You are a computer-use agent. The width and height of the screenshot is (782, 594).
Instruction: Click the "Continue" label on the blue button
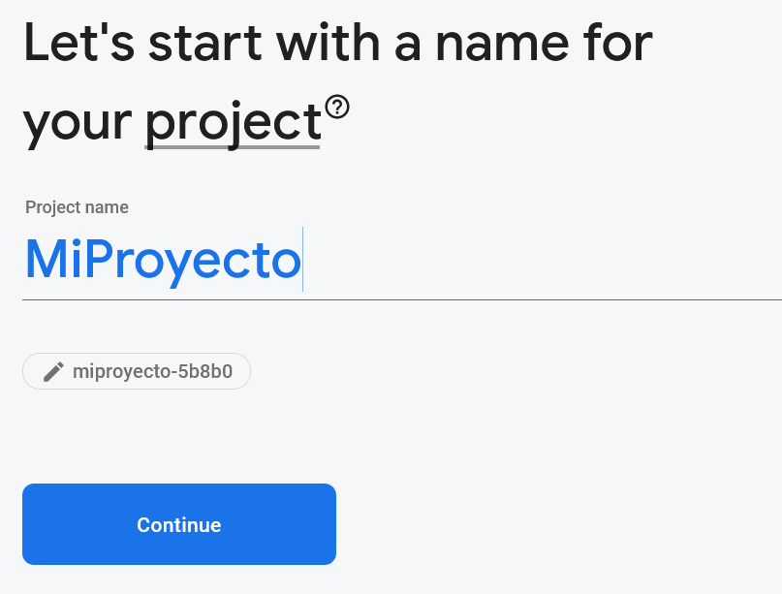point(179,525)
